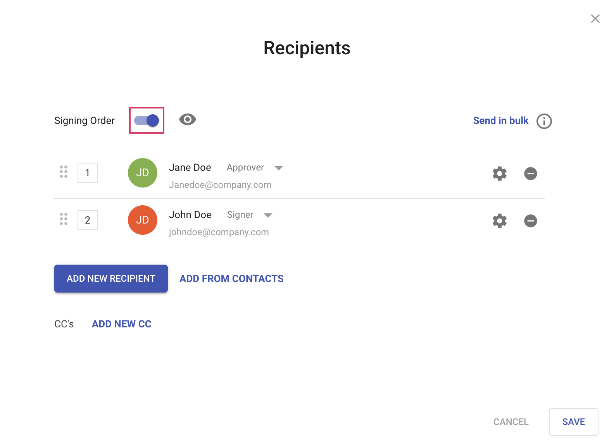This screenshot has height=444, width=614.
Task: Disable the Signing Order toggle
Action: click(x=147, y=120)
